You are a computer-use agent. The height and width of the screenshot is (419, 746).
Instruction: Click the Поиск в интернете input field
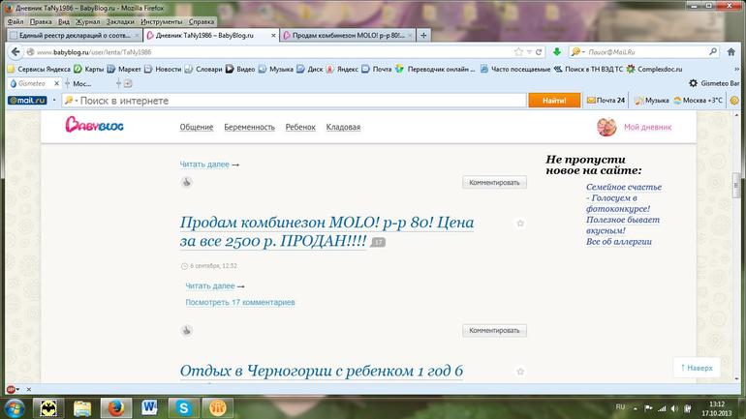(294, 101)
